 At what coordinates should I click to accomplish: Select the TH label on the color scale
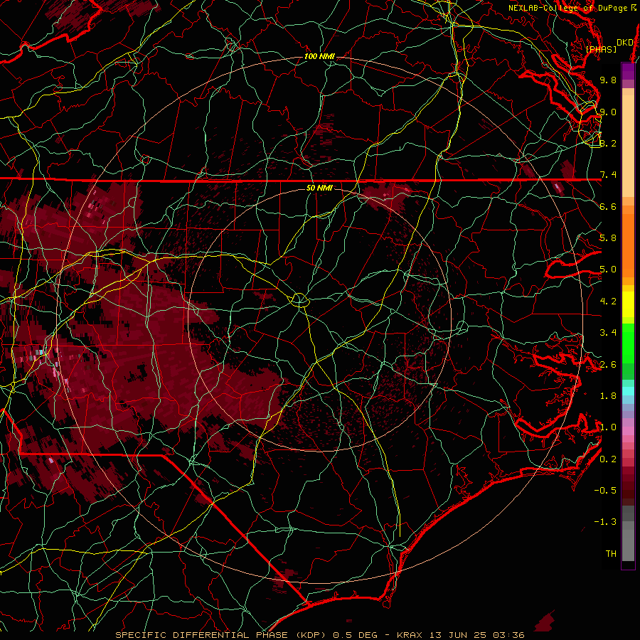pyautogui.click(x=611, y=554)
